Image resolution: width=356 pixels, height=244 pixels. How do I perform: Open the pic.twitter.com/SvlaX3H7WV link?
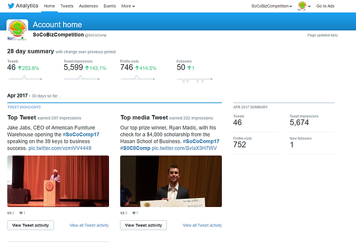point(184,148)
